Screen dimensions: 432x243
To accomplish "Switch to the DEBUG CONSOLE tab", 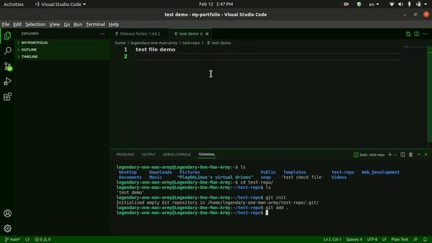I will click(177, 155).
